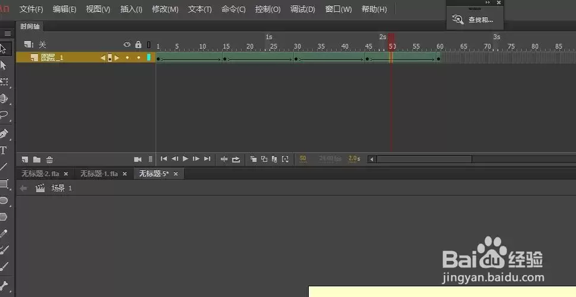Image resolution: width=576 pixels, height=297 pixels.
Task: Select the Text tool
Action: tap(4, 151)
